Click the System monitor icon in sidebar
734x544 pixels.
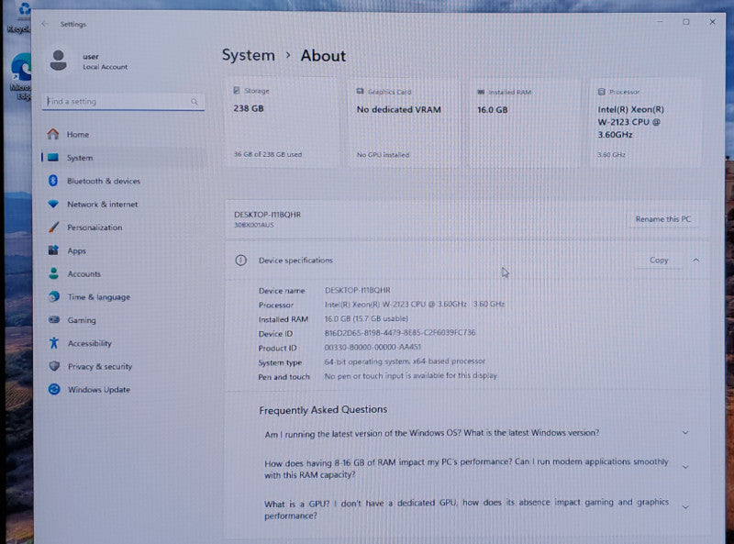(x=53, y=157)
